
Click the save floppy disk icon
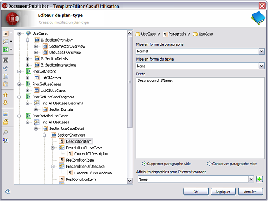pos(5,114)
